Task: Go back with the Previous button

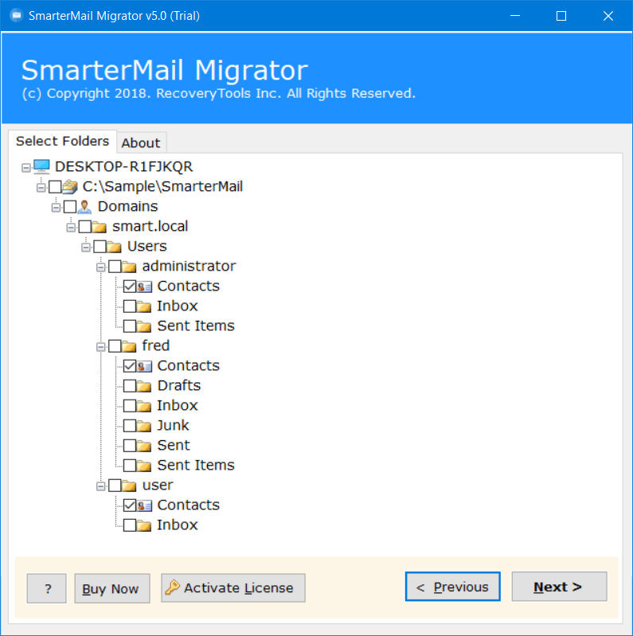Action: 452,587
